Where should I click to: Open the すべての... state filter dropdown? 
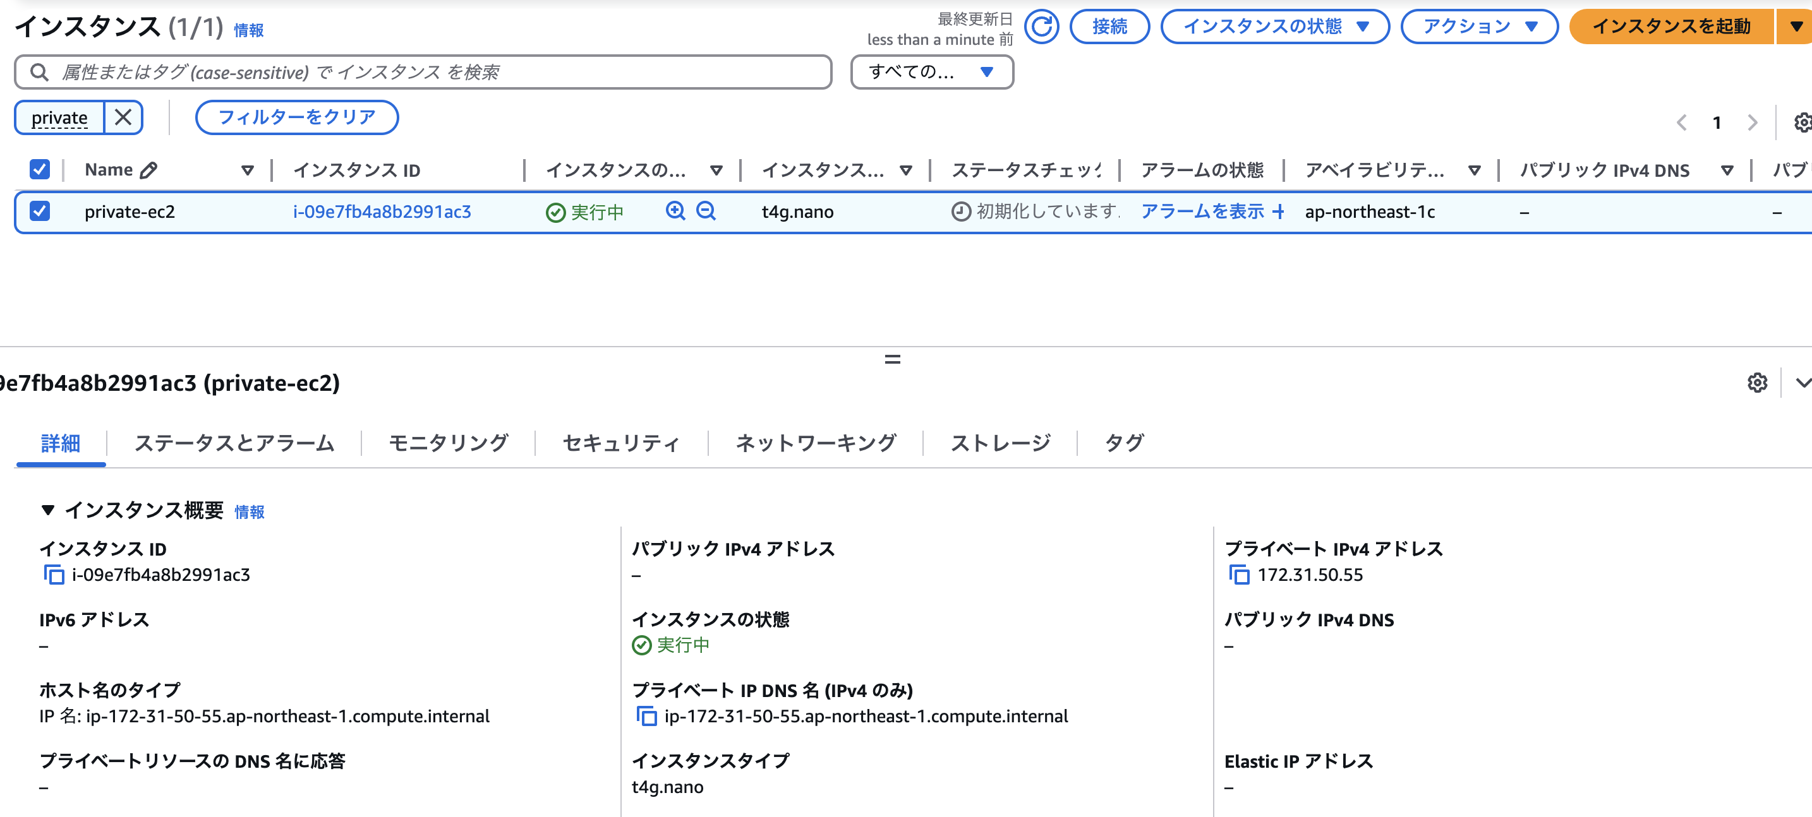pos(931,72)
